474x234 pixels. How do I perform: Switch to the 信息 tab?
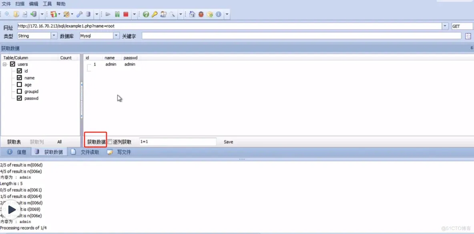17,152
